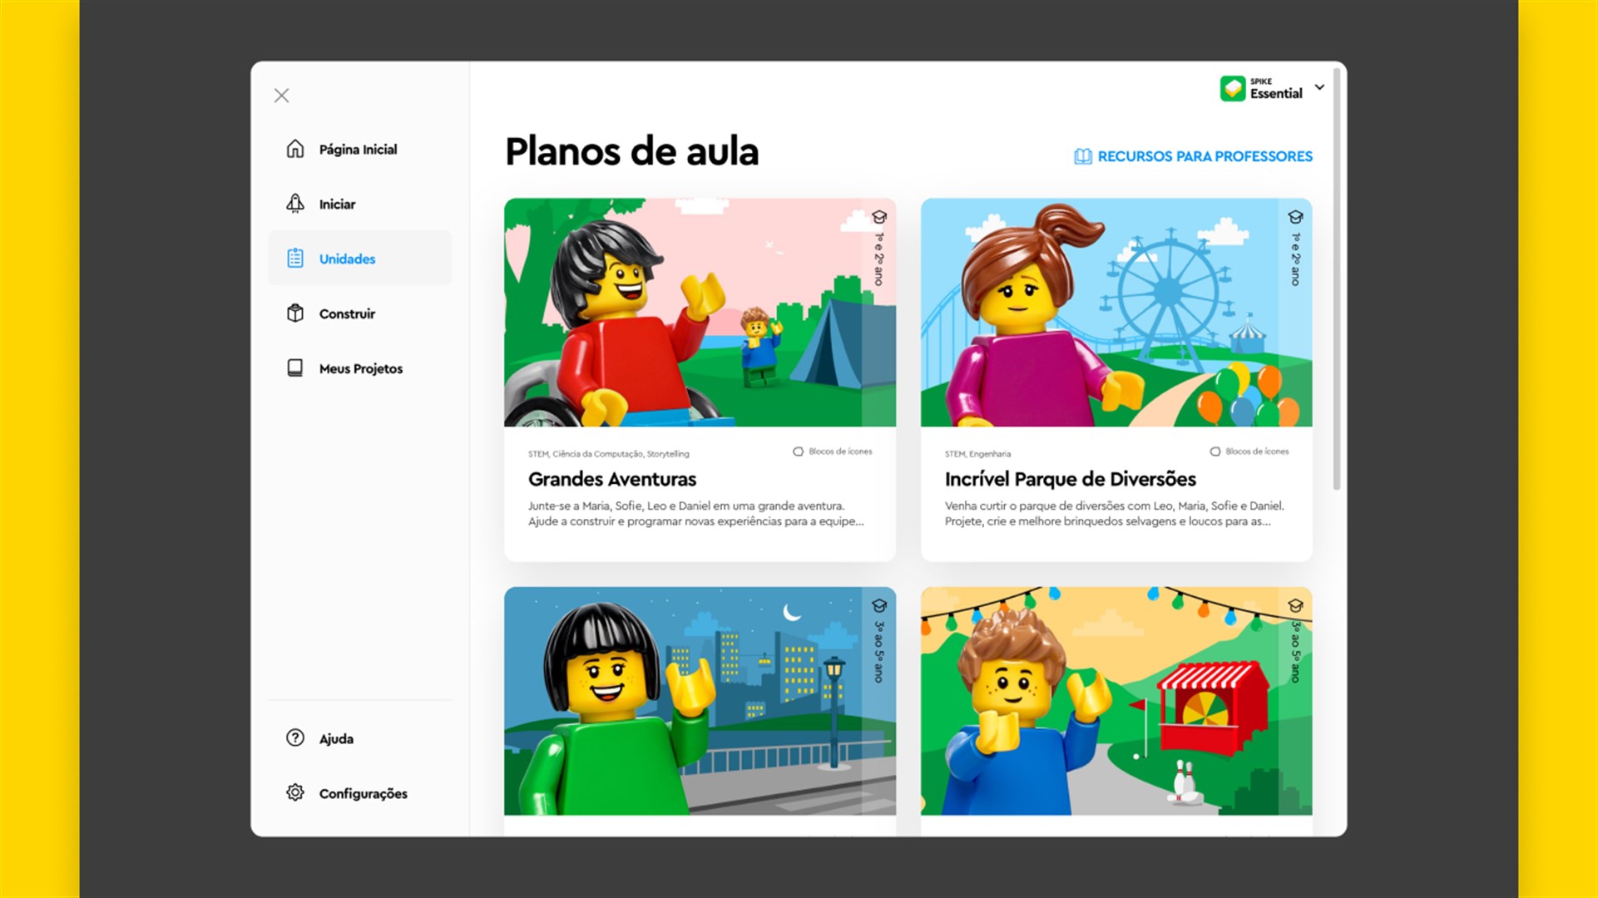1598x898 pixels.
Task: Click the home icon beside Página Inicial
Action: (x=295, y=149)
